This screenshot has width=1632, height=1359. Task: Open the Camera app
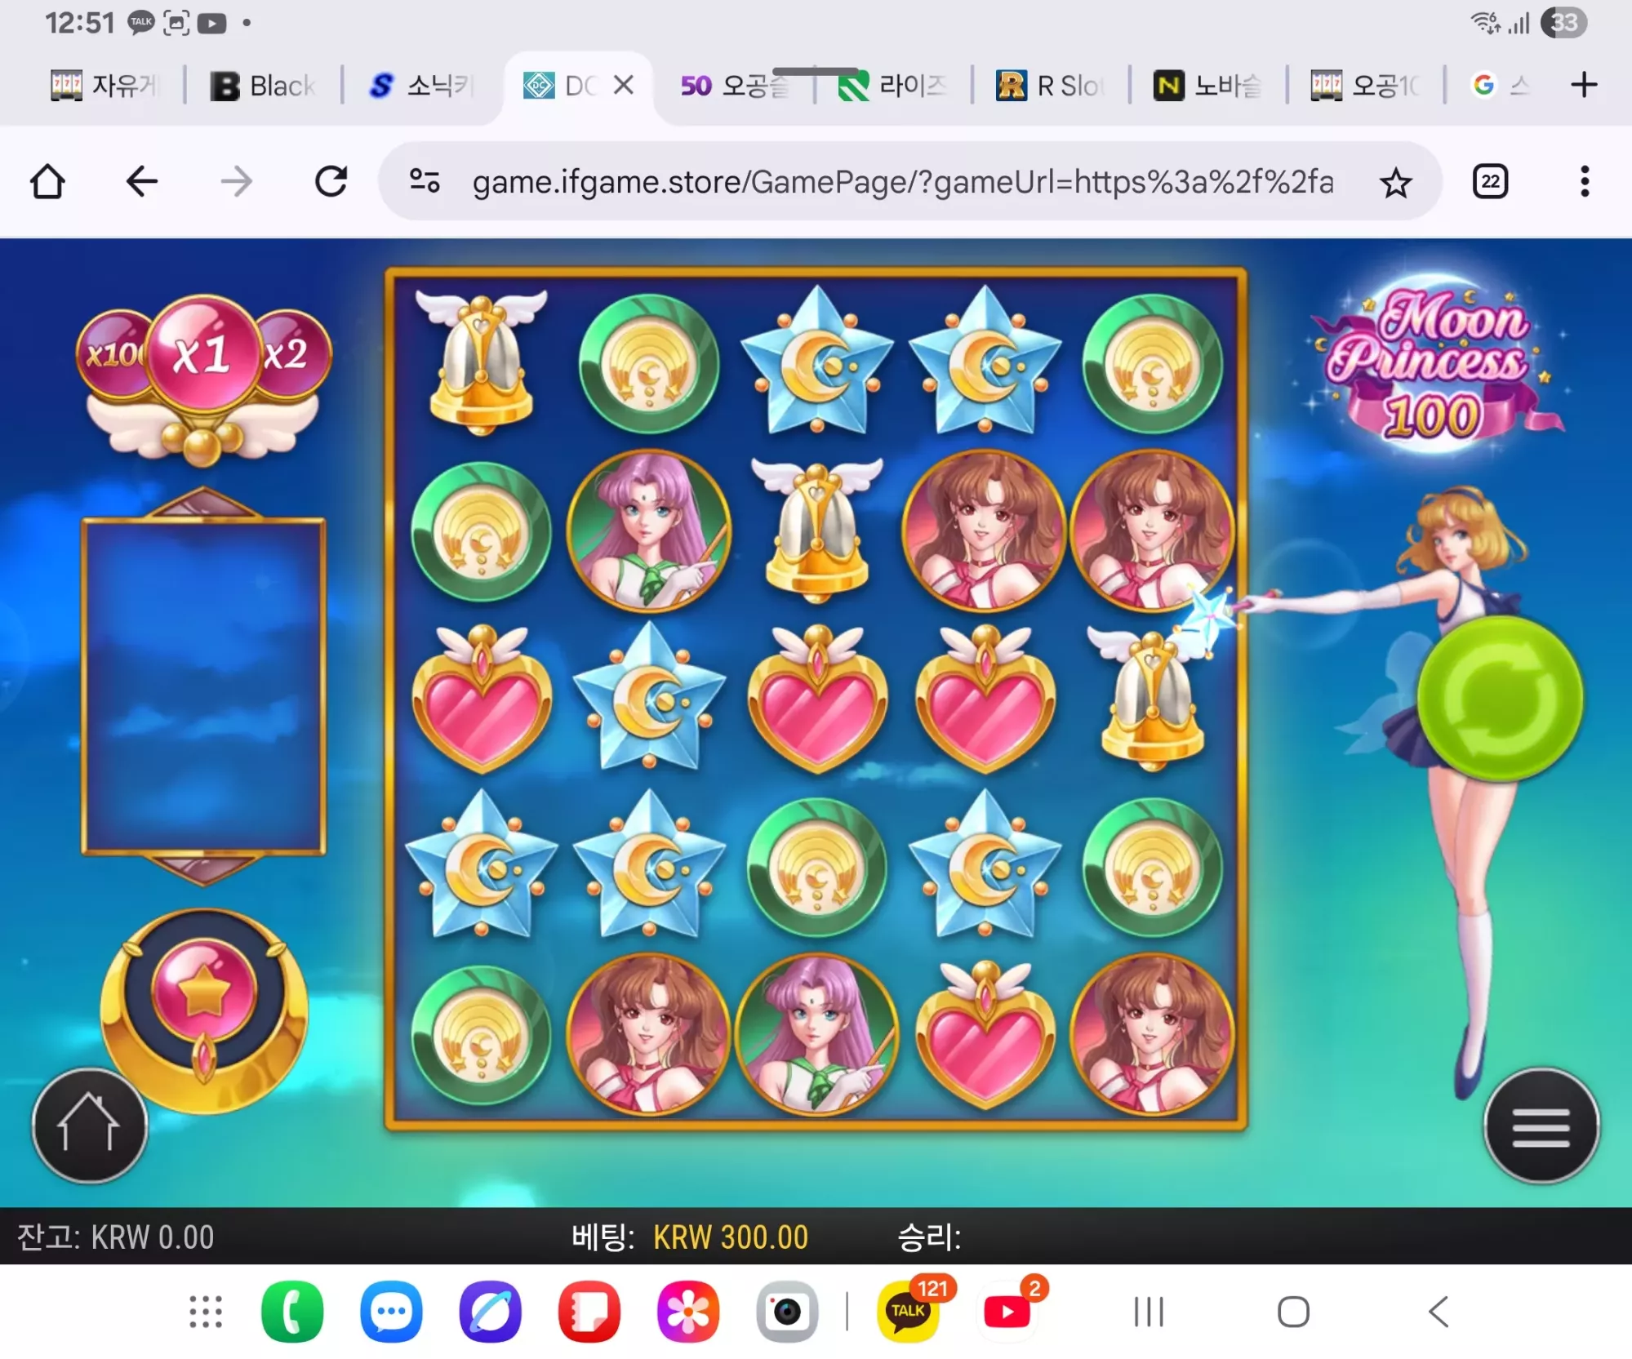tap(787, 1312)
